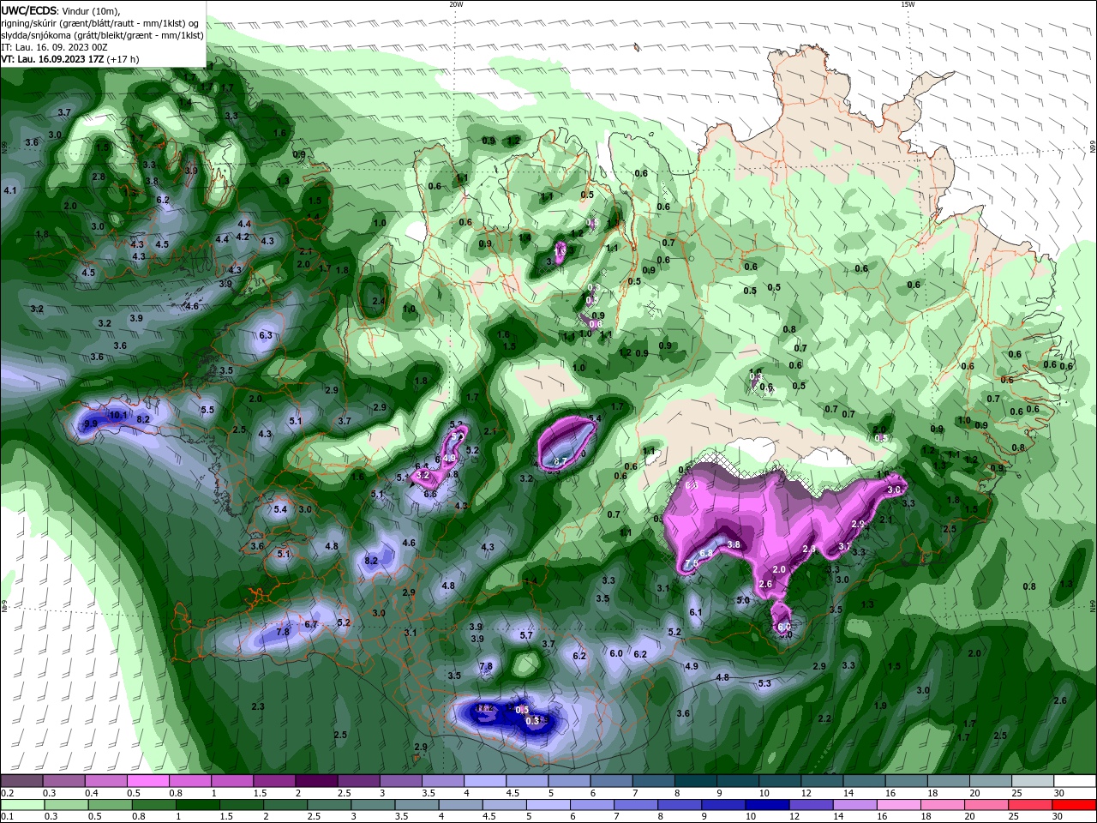
Task: Select the lilac 14–16 swatch in lower legend row
Action: (854, 804)
